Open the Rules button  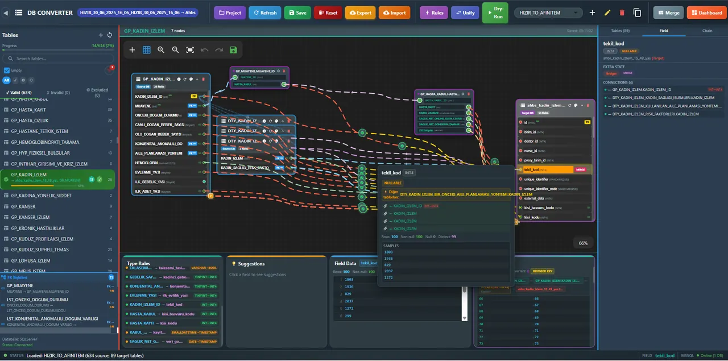tap(434, 13)
